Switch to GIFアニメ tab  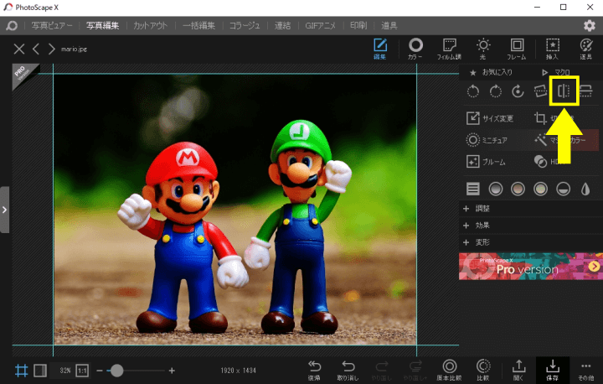pyautogui.click(x=320, y=26)
